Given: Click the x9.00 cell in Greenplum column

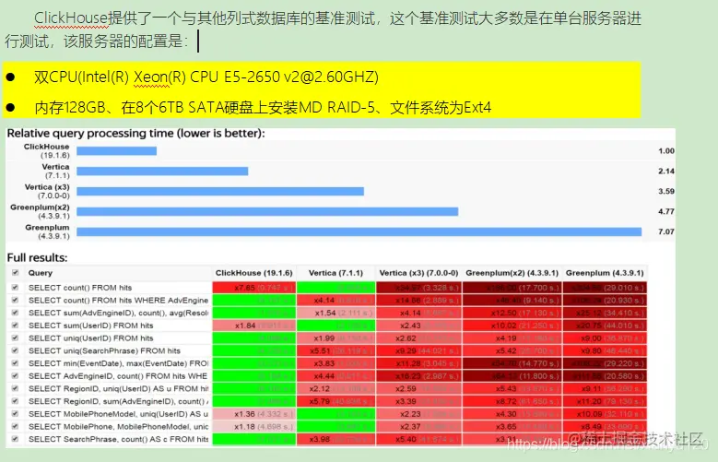Looking at the screenshot, I should coord(605,338).
